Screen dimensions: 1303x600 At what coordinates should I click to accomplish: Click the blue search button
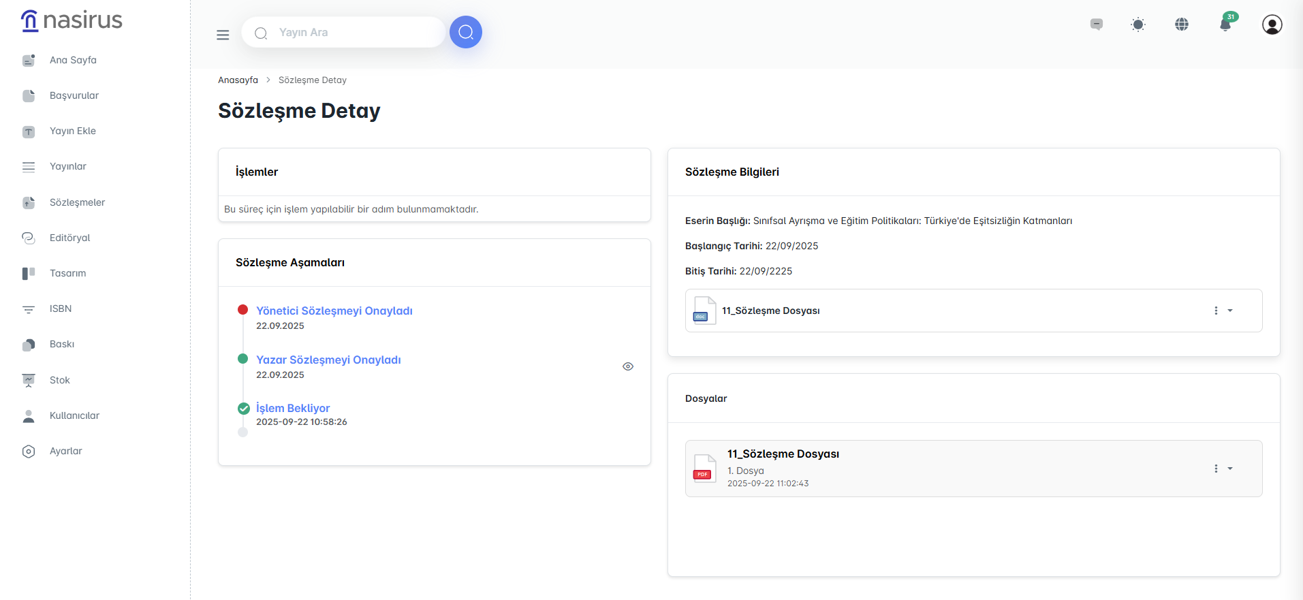click(x=466, y=32)
